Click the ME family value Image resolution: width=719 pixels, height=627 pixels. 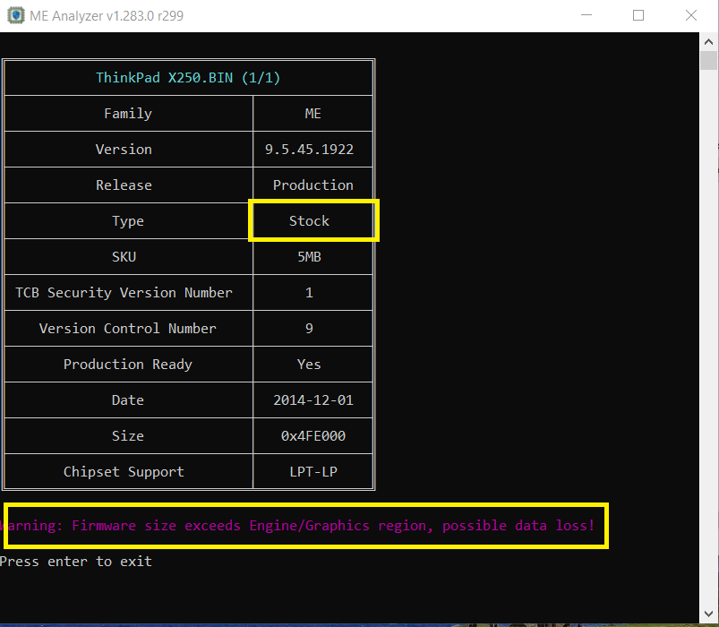tap(313, 113)
